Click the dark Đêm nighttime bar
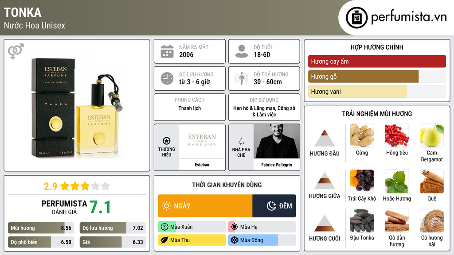454x255 pixels. tap(274, 206)
